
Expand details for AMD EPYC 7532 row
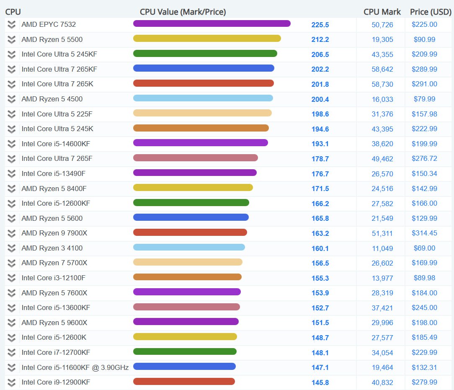click(12, 25)
